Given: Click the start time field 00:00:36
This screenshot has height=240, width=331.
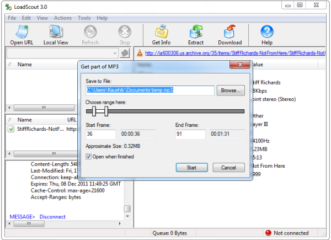Looking at the screenshot, I should pos(137,134).
